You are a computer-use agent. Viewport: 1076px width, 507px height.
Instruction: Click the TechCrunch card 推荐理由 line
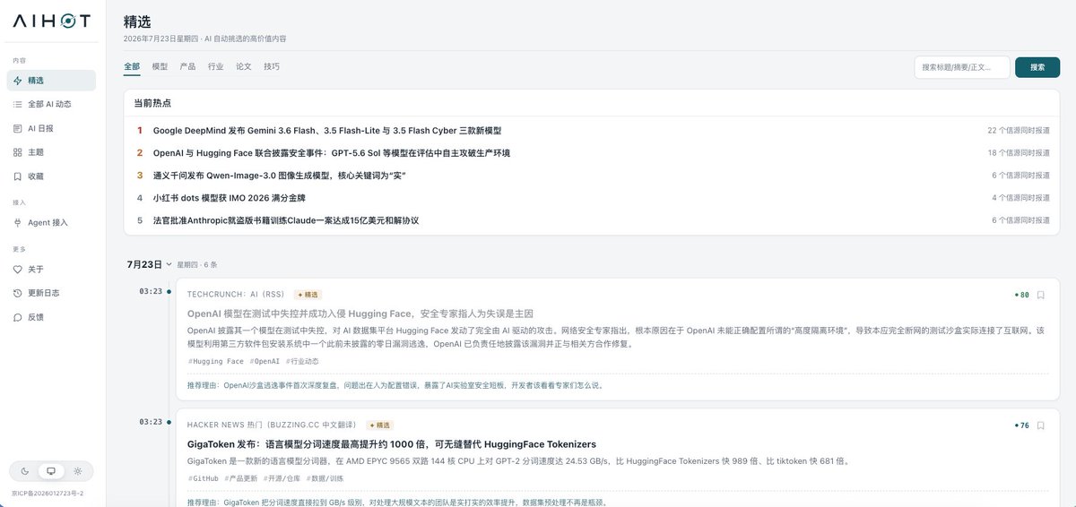click(x=395, y=385)
